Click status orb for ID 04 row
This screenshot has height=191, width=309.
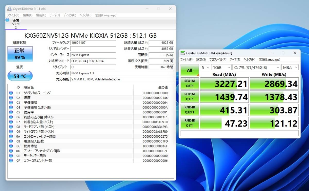[x=11, y=107]
